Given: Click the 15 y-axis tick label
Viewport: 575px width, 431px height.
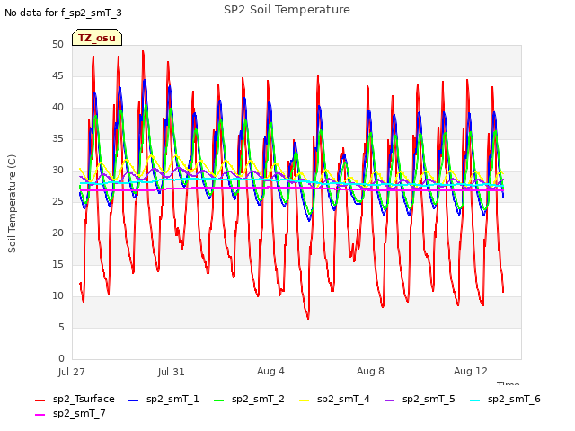Looking at the screenshot, I should pyautogui.click(x=57, y=265).
